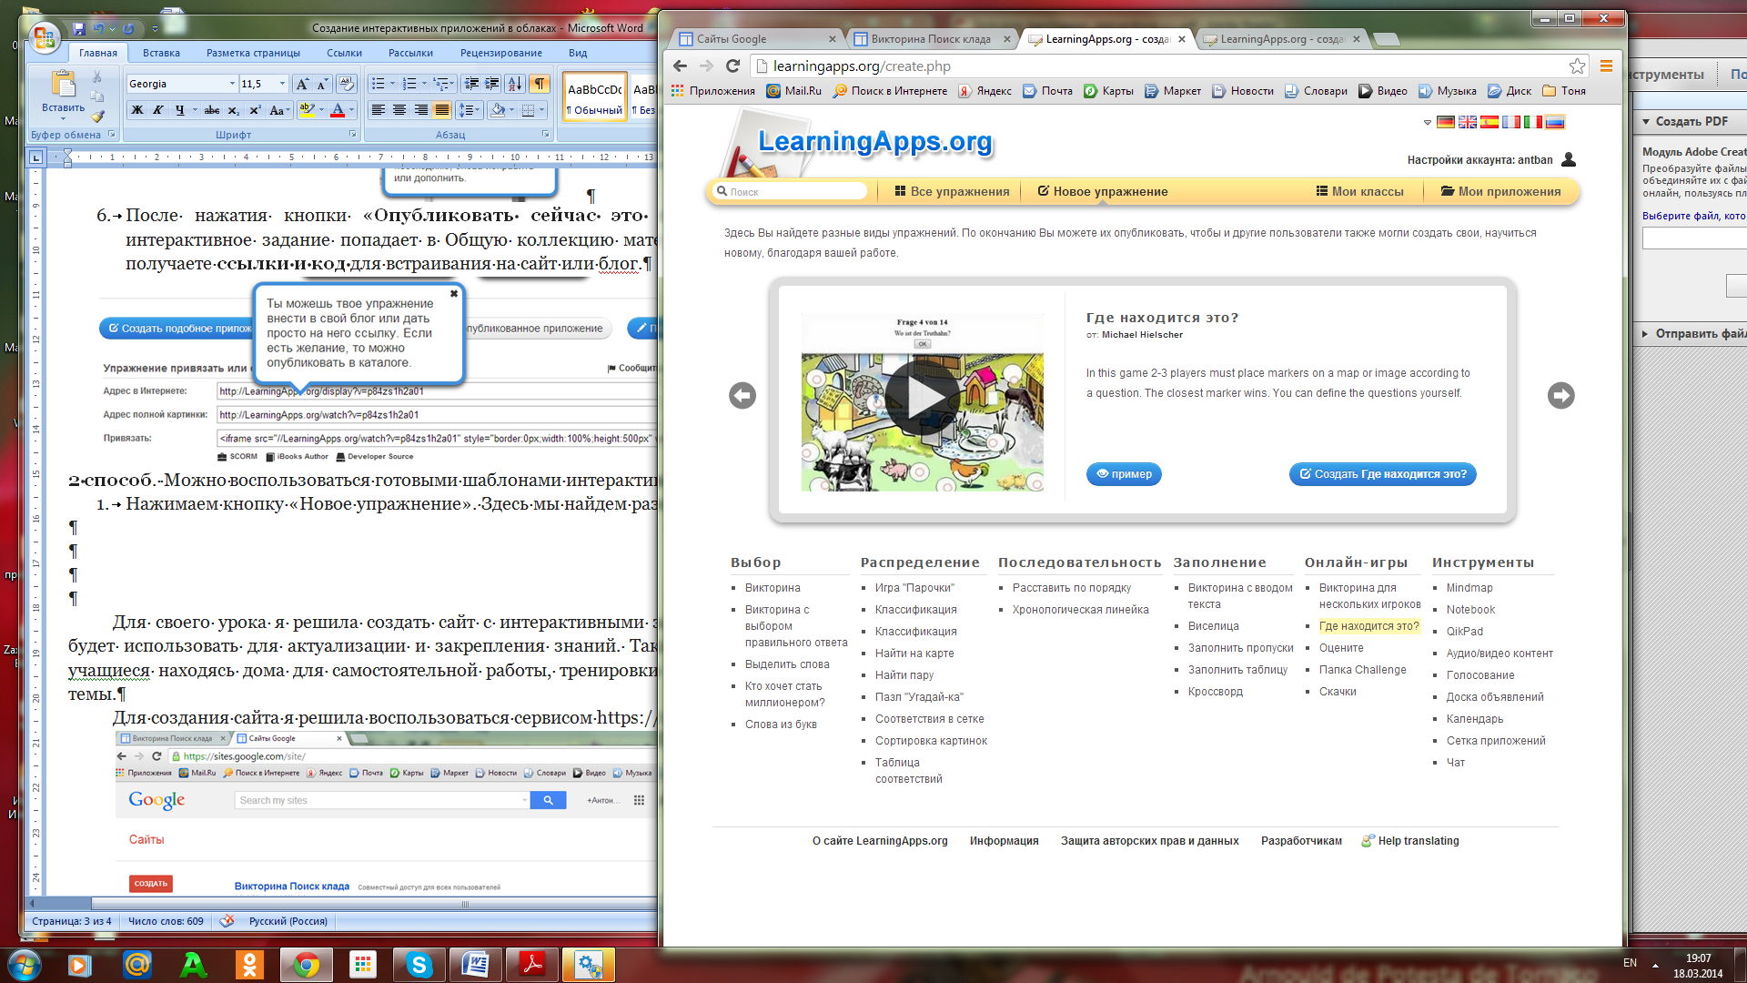The height and width of the screenshot is (983, 1747).
Task: Open the Яндекс bookmark in Chrome
Action: pos(985,91)
